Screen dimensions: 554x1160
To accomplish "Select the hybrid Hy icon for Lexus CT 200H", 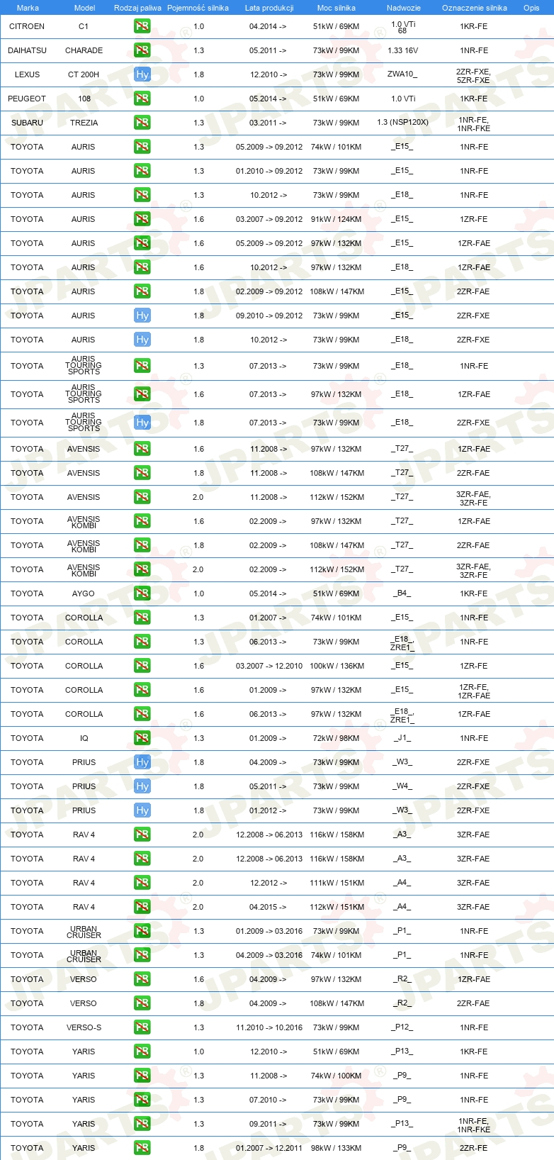I will [x=142, y=74].
